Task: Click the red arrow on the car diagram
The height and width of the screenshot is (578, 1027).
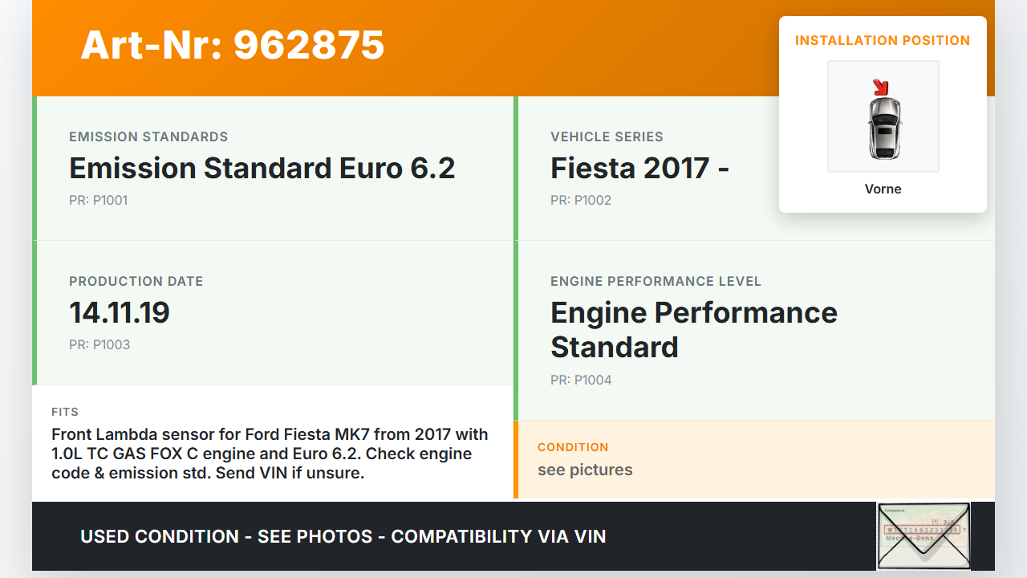Action: [x=880, y=87]
